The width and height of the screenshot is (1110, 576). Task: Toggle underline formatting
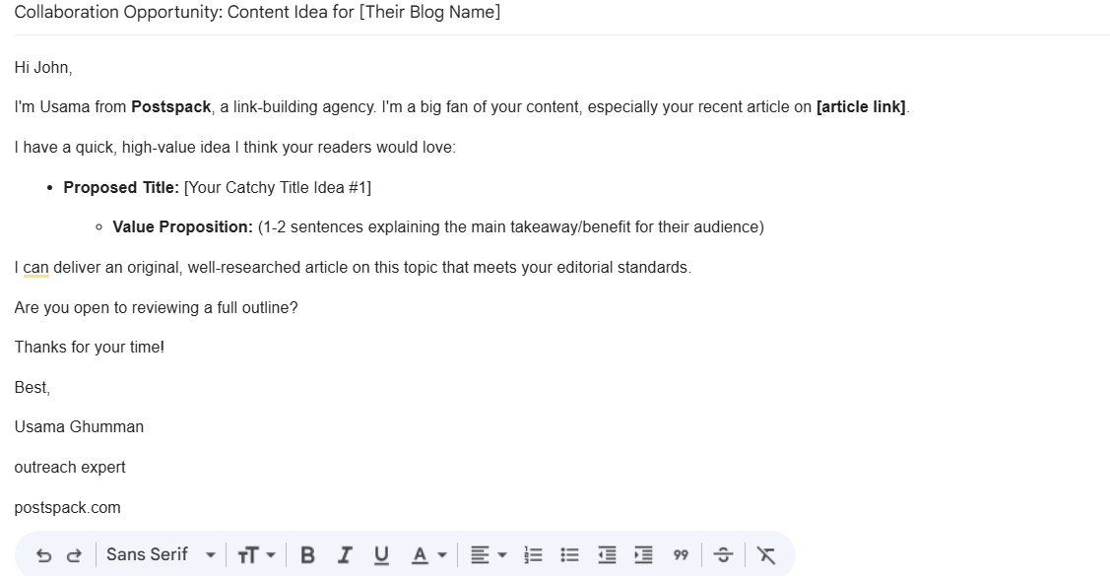[380, 555]
